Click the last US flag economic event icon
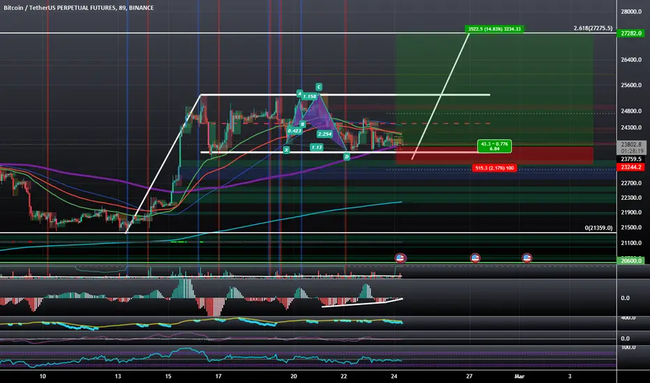650x383 pixels. pos(527,258)
